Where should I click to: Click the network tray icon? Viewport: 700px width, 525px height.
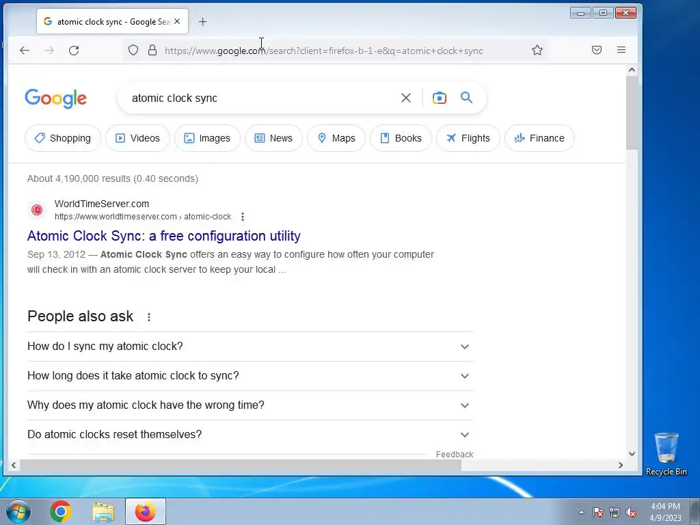point(615,512)
